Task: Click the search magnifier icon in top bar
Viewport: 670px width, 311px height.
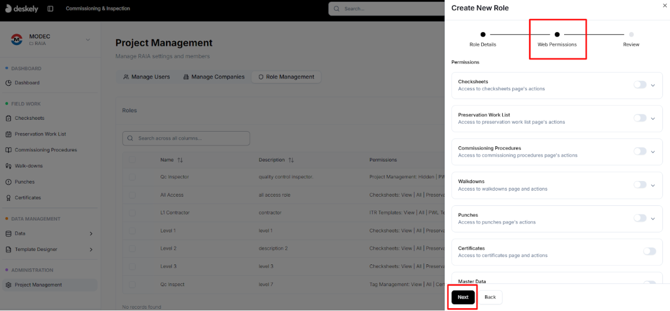Action: (337, 9)
